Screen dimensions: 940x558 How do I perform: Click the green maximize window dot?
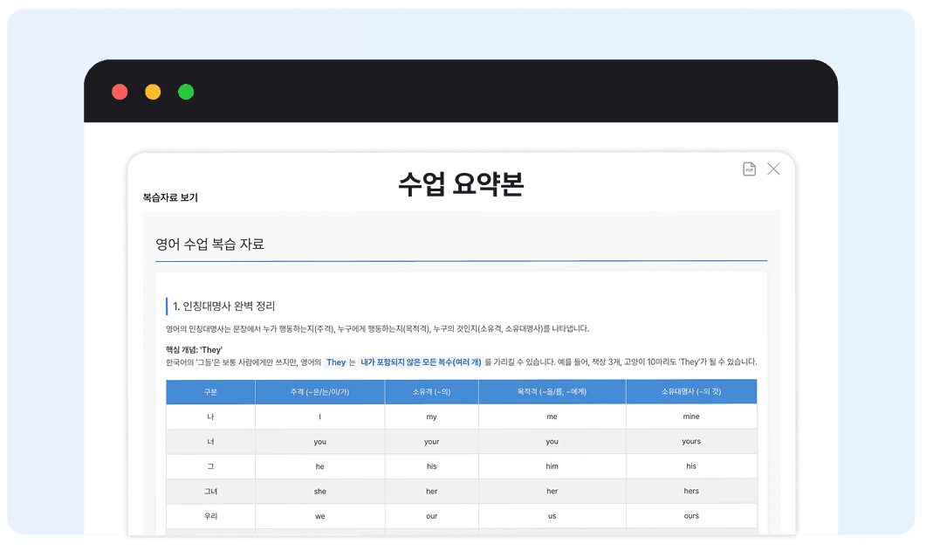pos(186,92)
